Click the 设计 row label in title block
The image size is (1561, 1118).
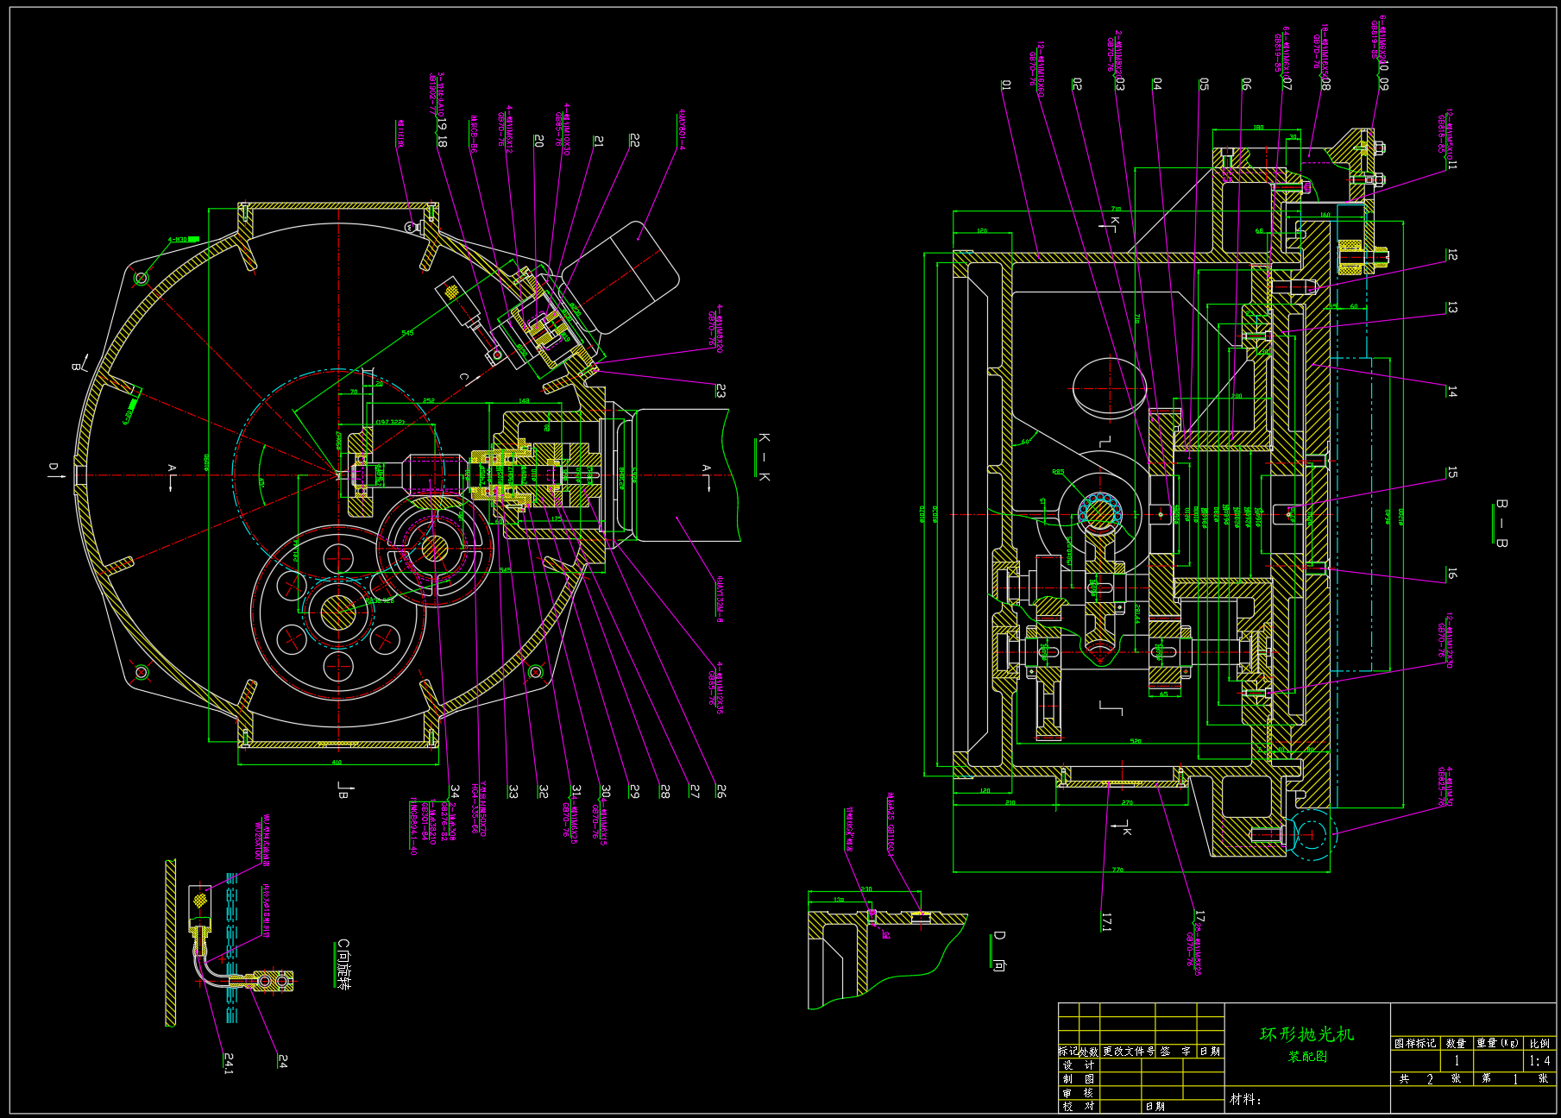1078,1065
